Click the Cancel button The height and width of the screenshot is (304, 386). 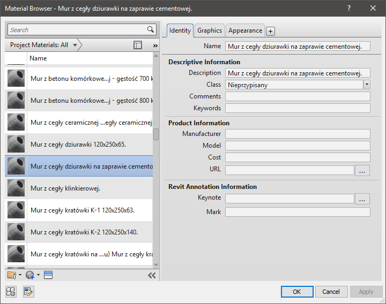click(331, 292)
